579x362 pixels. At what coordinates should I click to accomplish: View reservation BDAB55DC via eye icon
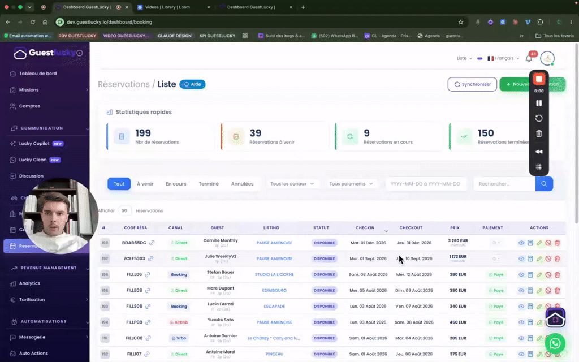(x=521, y=243)
